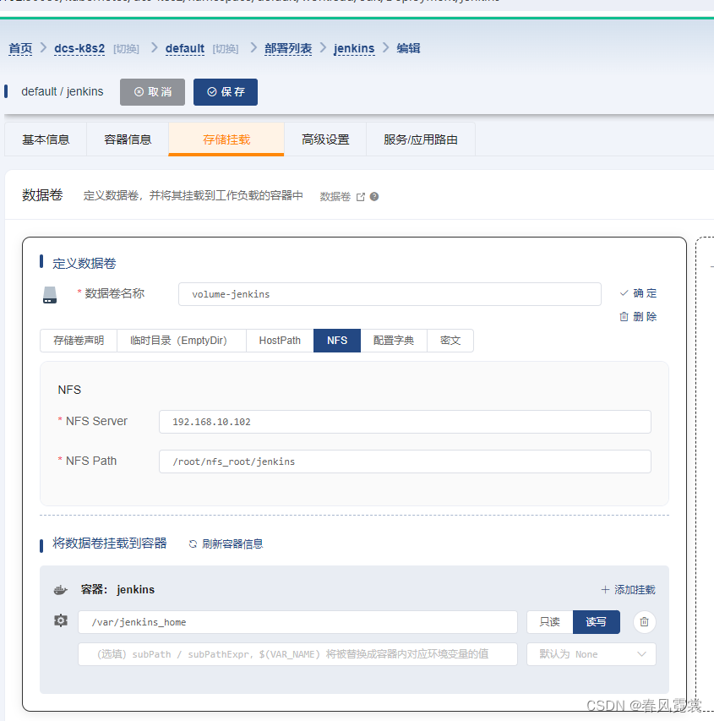Switch to the 高级设置 tab
Viewport: 714px width, 721px height.
pos(325,139)
